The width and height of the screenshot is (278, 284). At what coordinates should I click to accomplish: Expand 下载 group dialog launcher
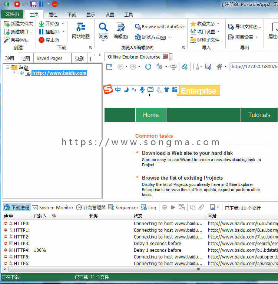90,48
